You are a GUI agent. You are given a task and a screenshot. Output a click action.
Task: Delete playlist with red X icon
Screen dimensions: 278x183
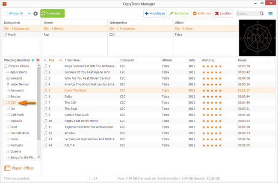click(38, 60)
